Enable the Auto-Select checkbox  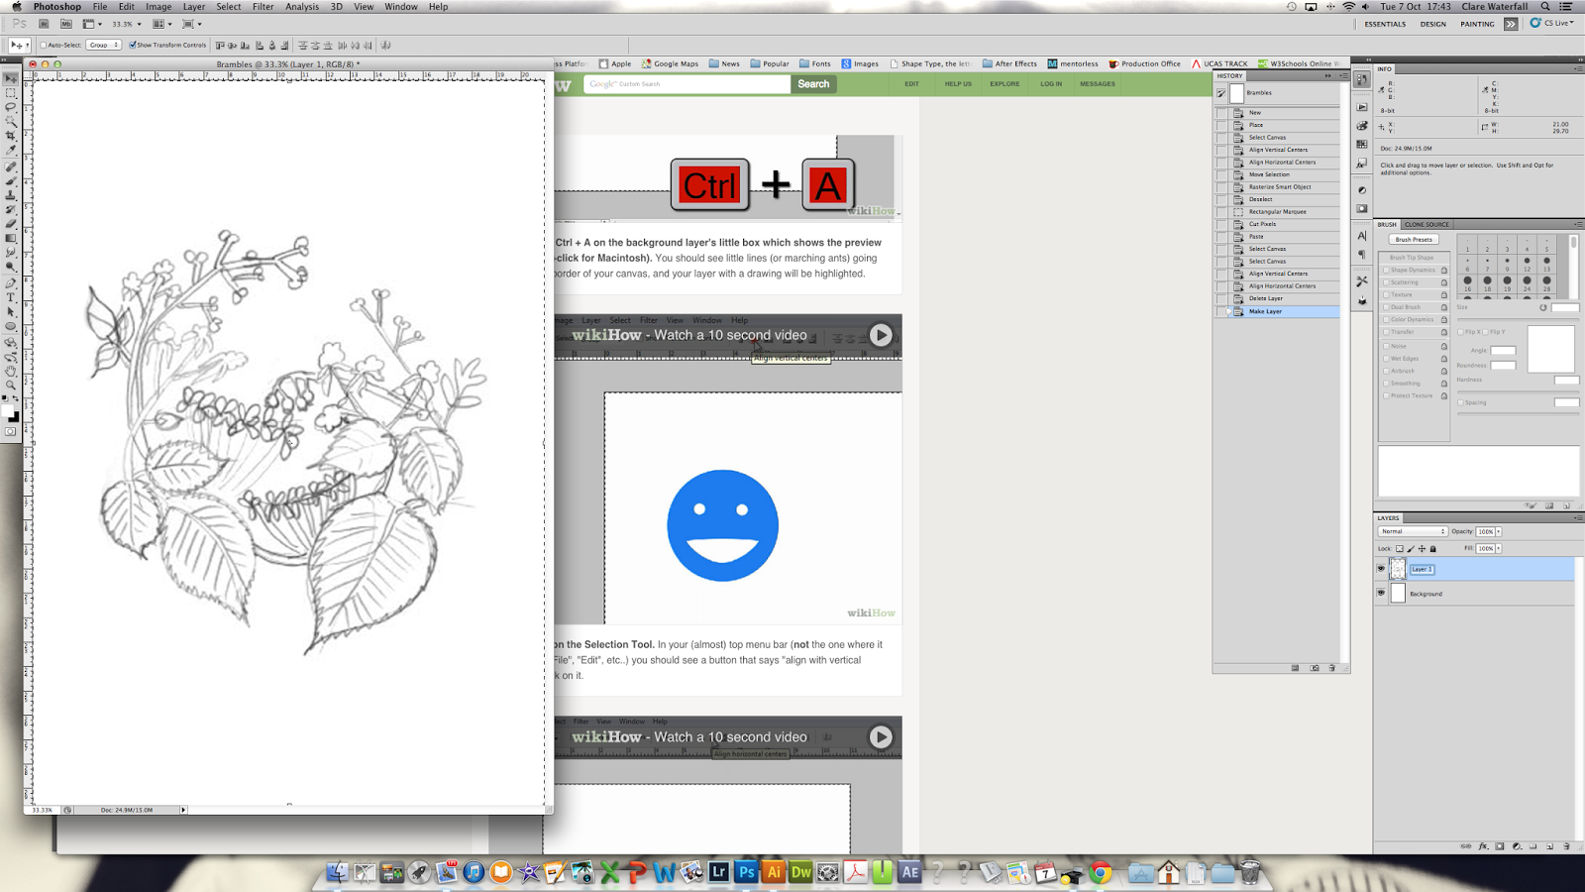44,45
